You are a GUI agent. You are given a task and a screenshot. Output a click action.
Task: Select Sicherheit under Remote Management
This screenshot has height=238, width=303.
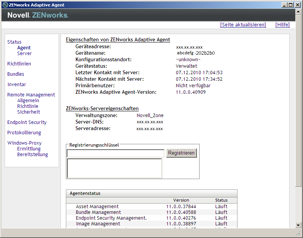[x=29, y=112]
